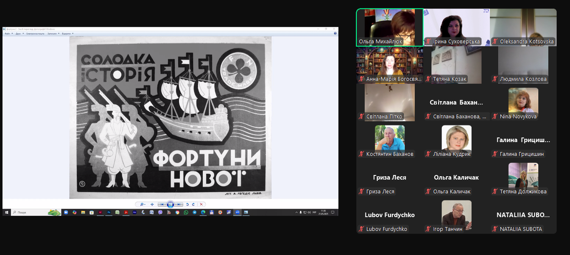Click Електронна пошта menu item
Screen dimensions: 570x255
coord(35,33)
